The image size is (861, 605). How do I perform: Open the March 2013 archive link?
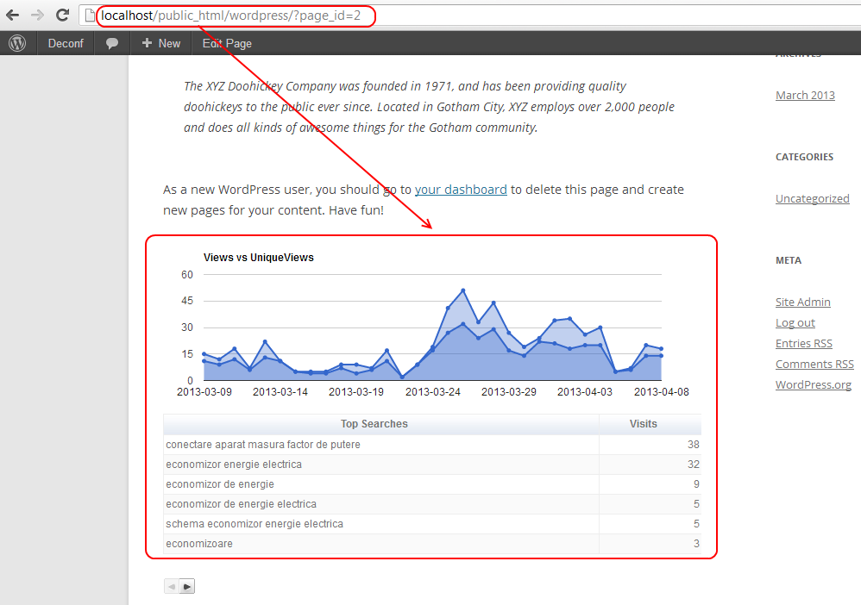(805, 95)
